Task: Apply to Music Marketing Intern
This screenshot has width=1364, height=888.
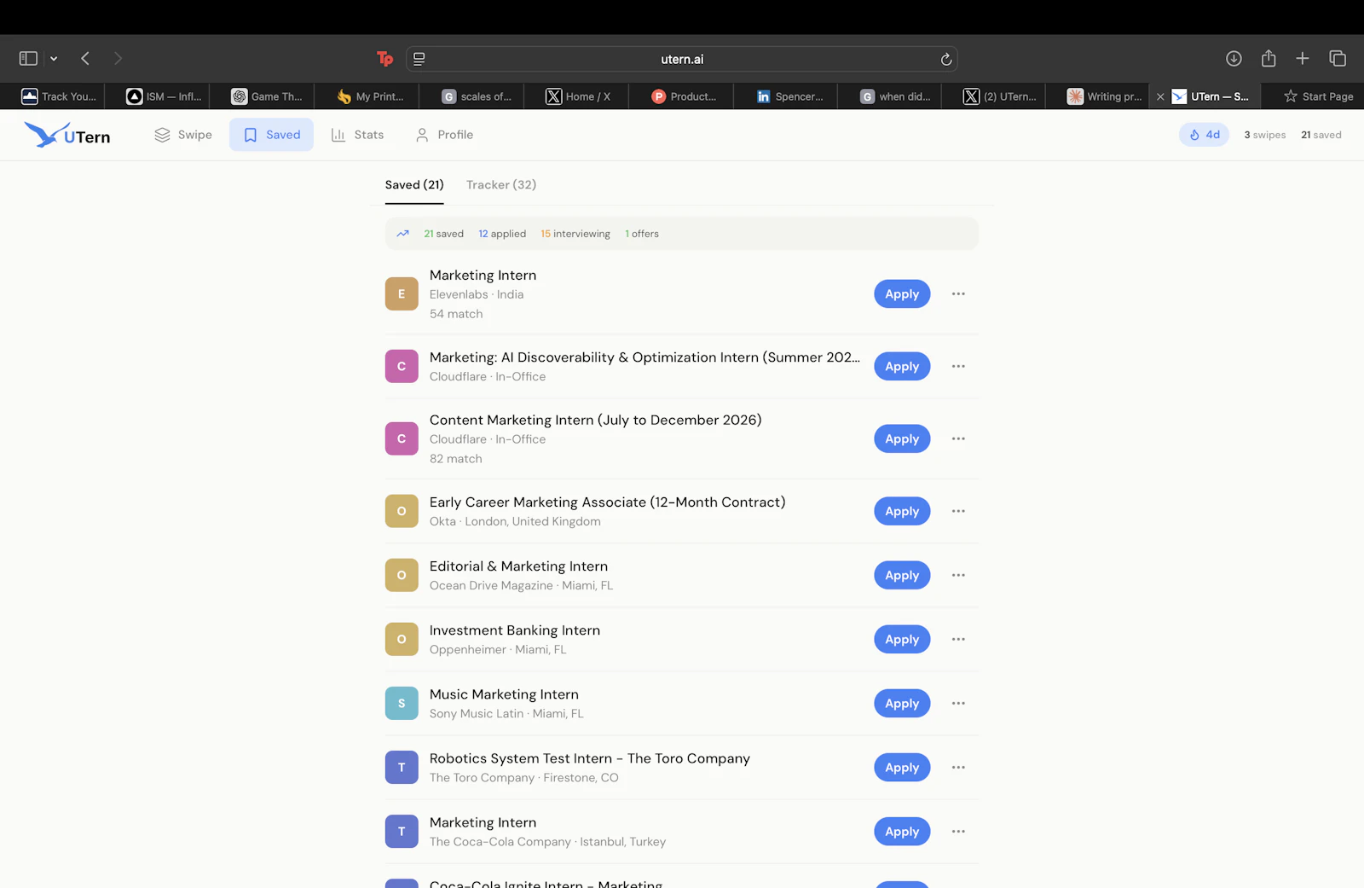Action: pyautogui.click(x=902, y=704)
